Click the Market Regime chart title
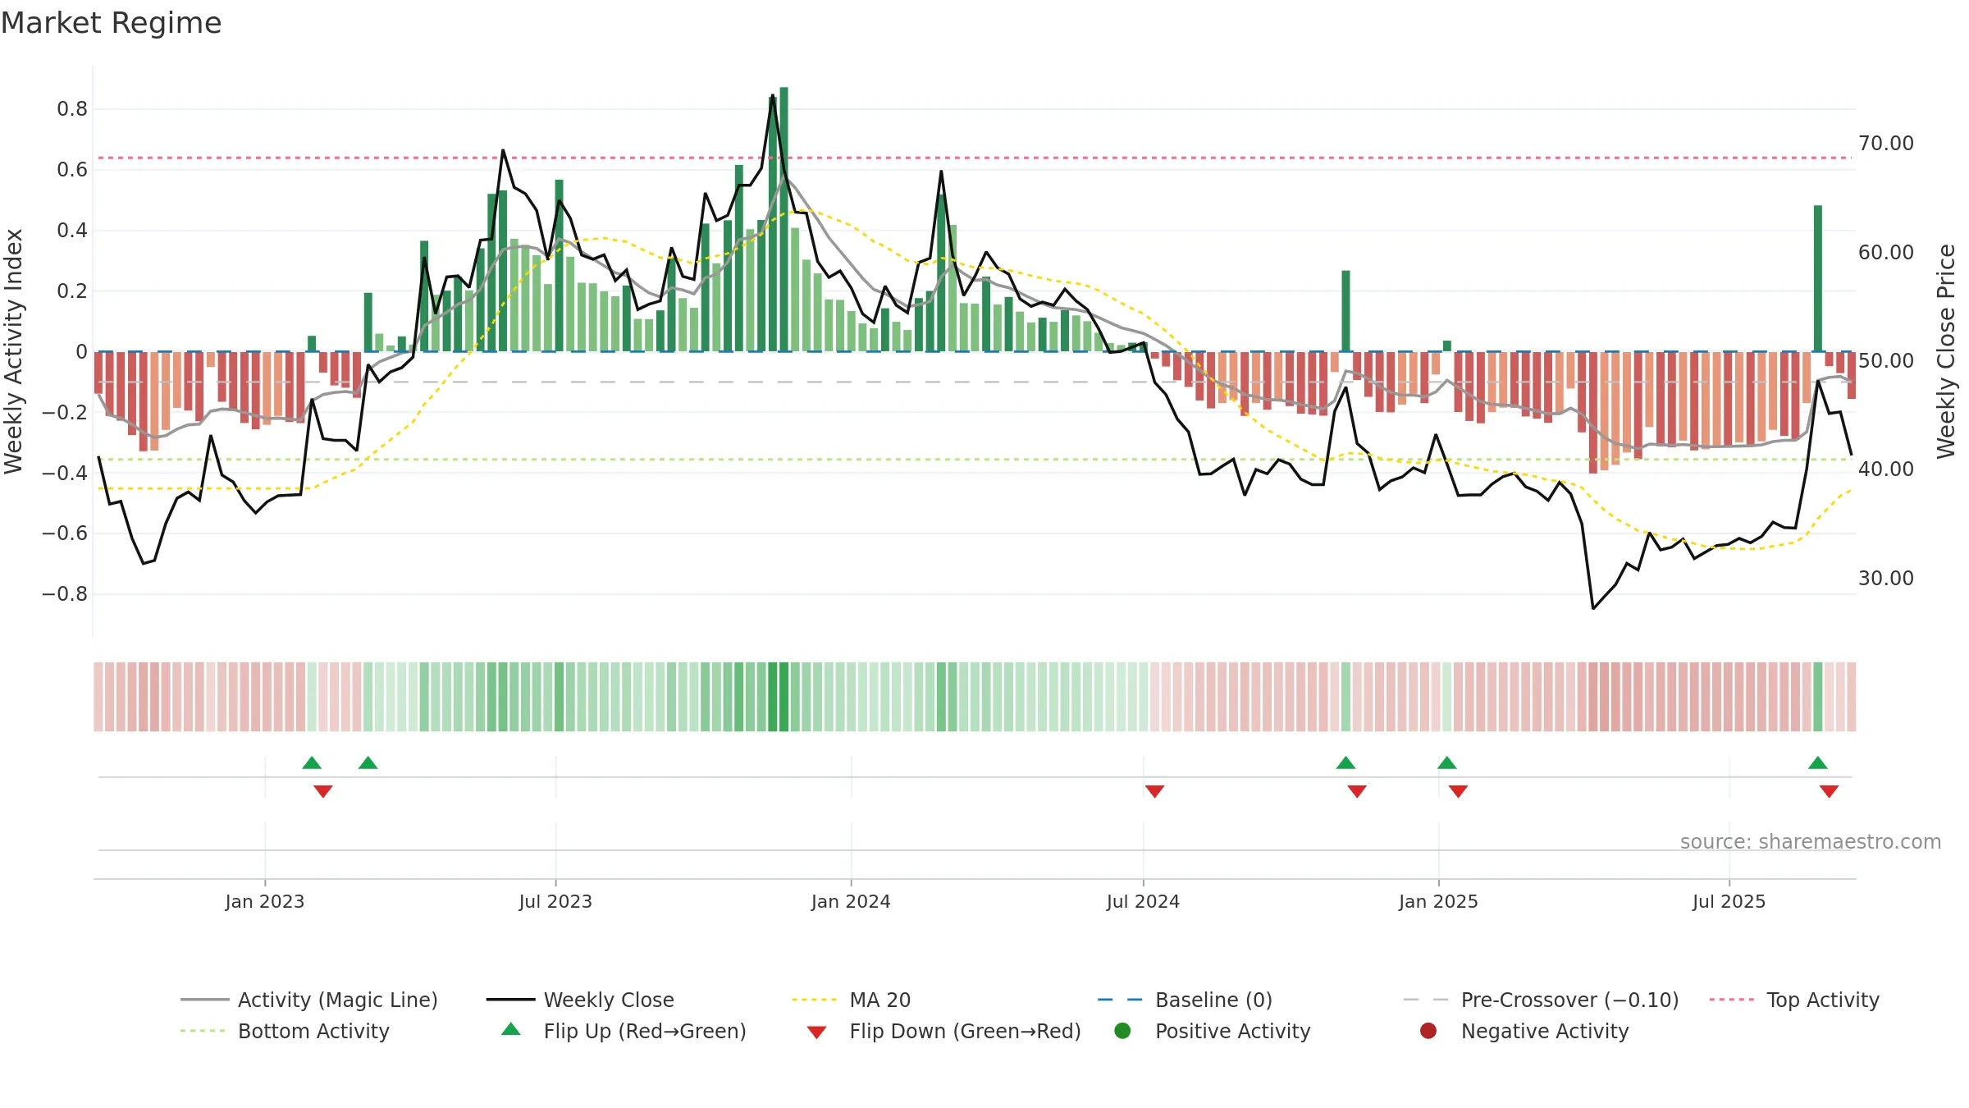The image size is (1969, 1108). 111,23
